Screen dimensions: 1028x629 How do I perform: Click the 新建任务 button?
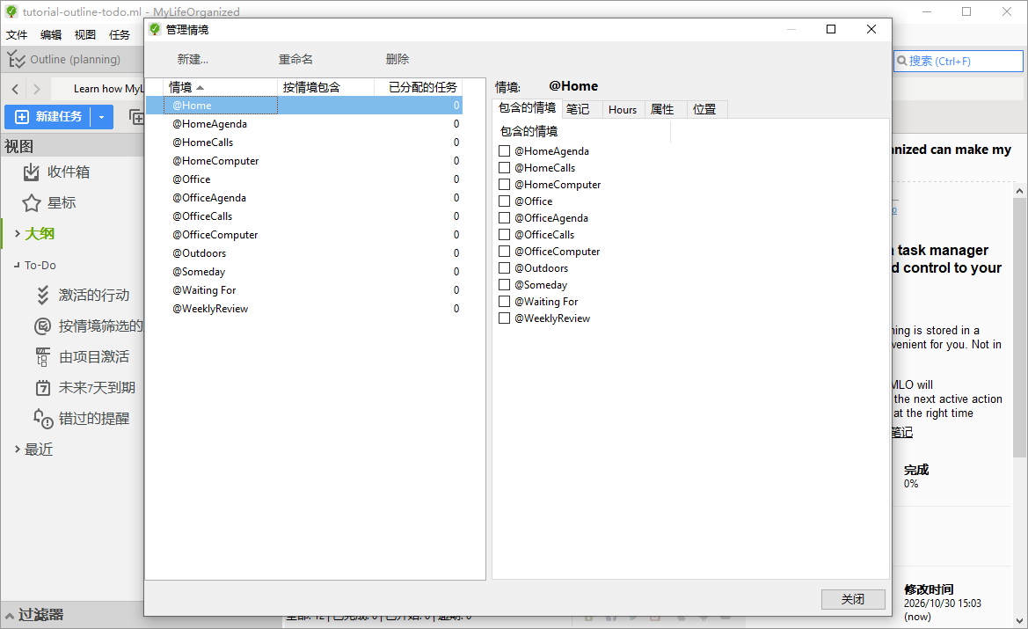coord(49,117)
